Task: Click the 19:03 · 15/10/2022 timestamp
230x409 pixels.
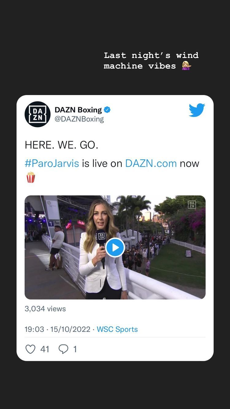Action: click(57, 329)
